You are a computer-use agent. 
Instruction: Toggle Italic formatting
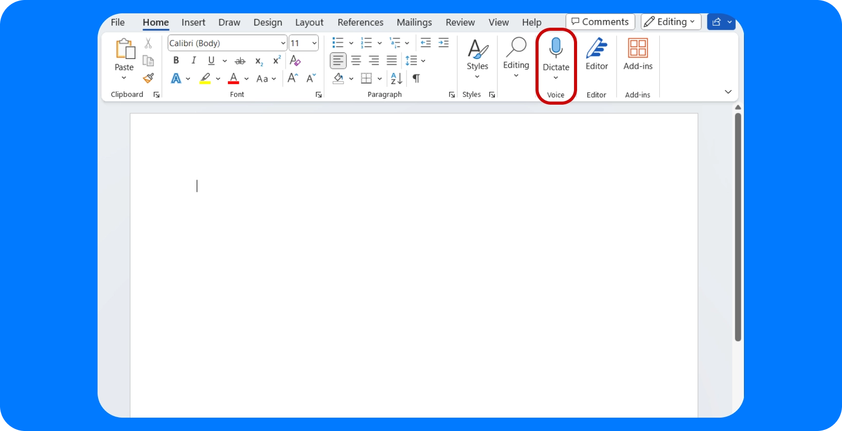pyautogui.click(x=194, y=61)
